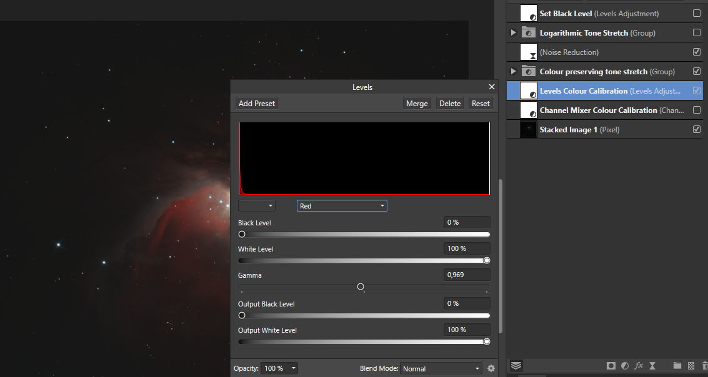Click the Output White Level slider handle

(x=487, y=341)
